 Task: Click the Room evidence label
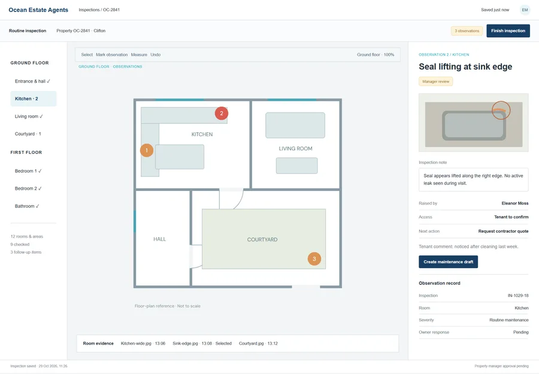98,343
